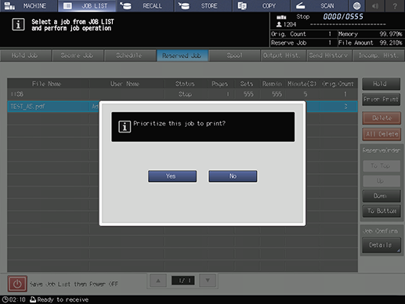The width and height of the screenshot is (405, 304).
Task: Switch to the JOB LIST tab
Action: coord(87,5)
